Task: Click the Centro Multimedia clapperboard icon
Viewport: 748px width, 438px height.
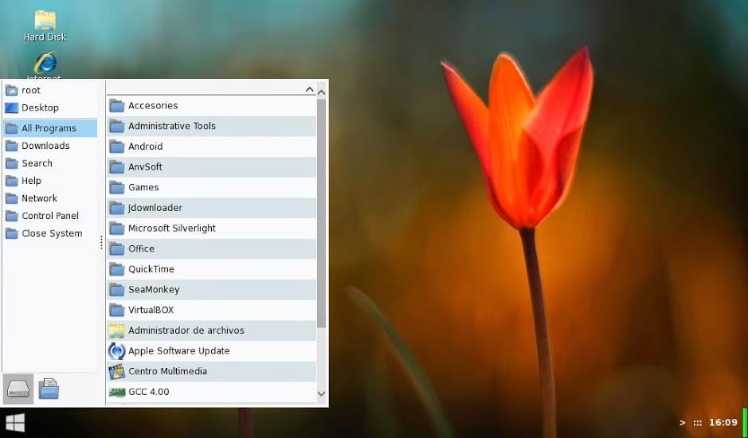Action: tap(117, 371)
